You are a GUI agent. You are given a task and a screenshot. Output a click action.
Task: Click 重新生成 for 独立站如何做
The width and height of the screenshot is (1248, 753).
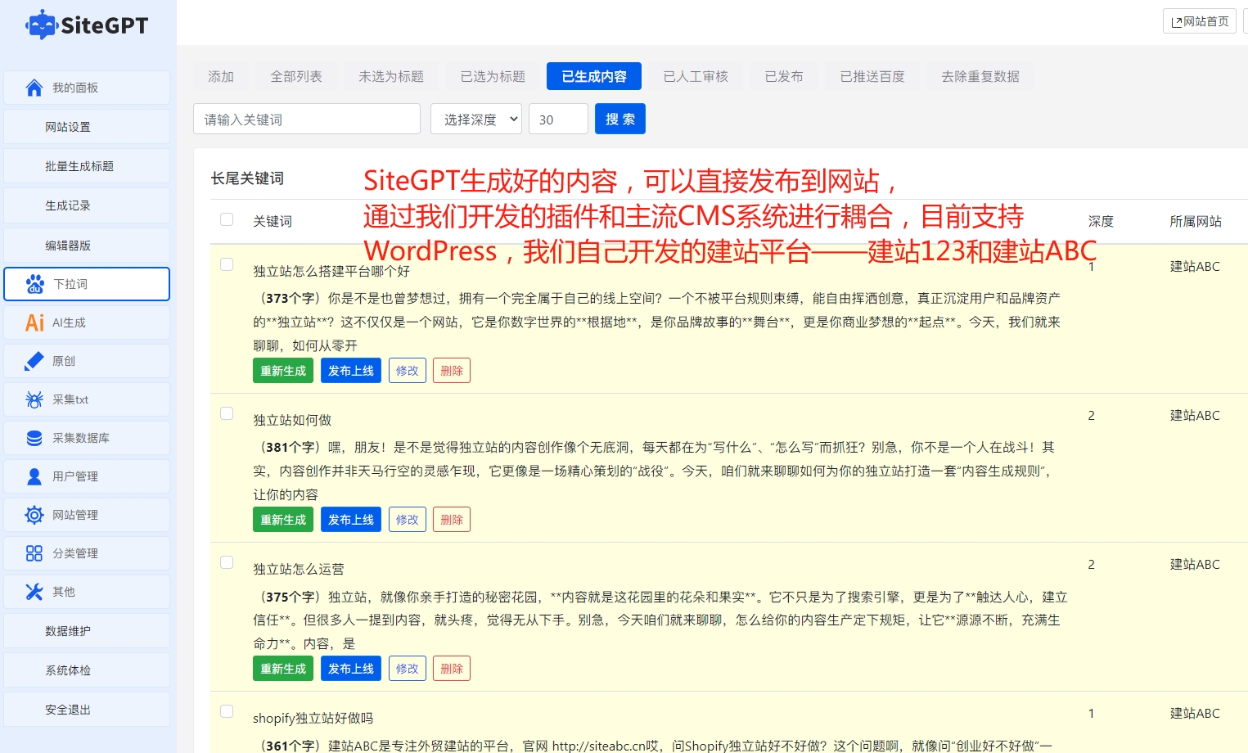[283, 520]
